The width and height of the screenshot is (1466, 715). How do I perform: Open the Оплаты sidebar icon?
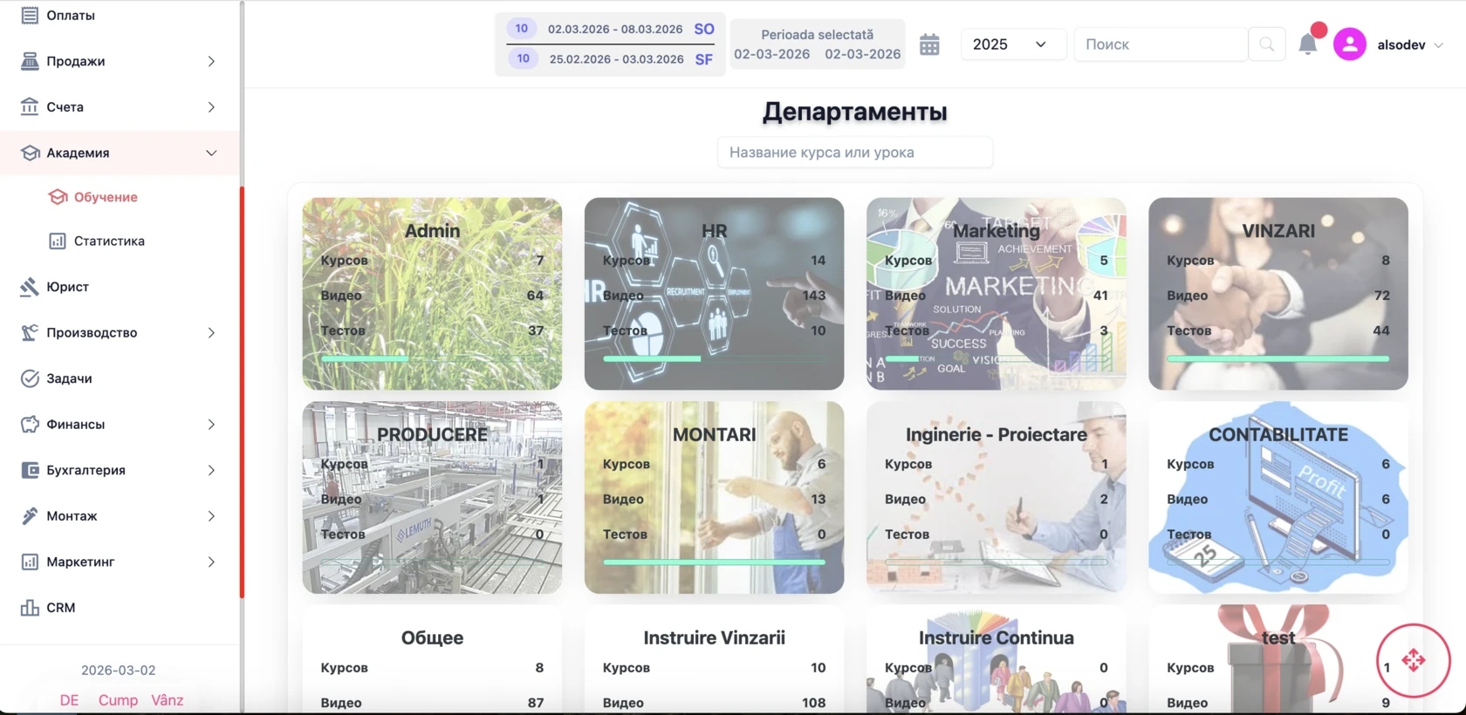click(30, 16)
